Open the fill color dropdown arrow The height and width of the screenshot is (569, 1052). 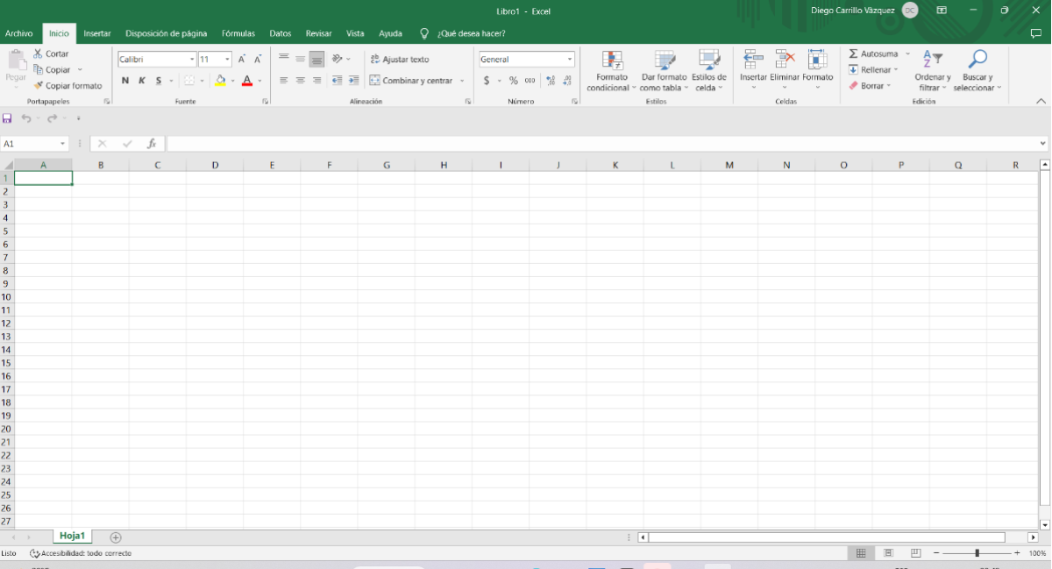[231, 80]
